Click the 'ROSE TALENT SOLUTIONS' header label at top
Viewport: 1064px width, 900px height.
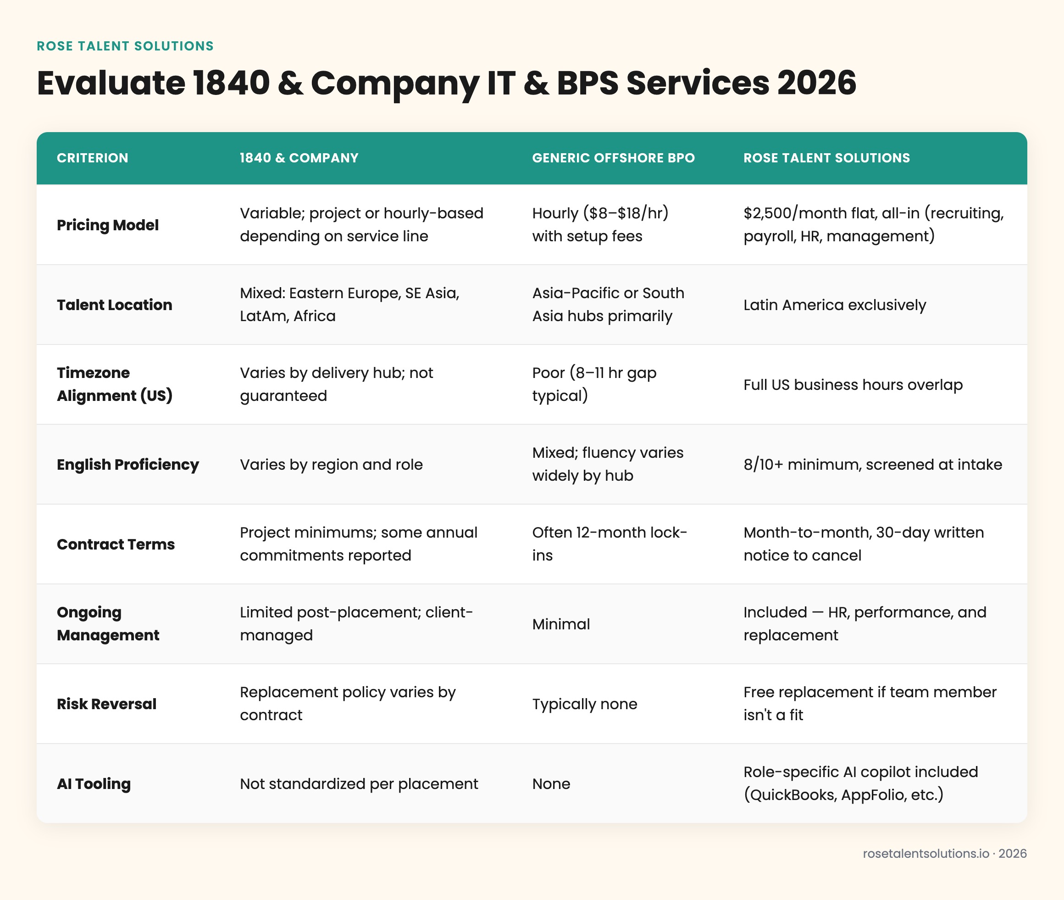(x=125, y=46)
